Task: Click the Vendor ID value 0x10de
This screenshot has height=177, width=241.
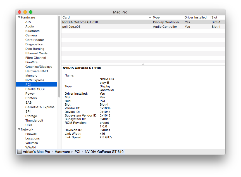Action: coord(105,108)
